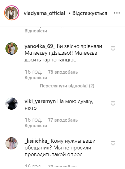125x169 pixels.
Task: Like the viki_yaremyn comment with heart
Action: coord(113,104)
